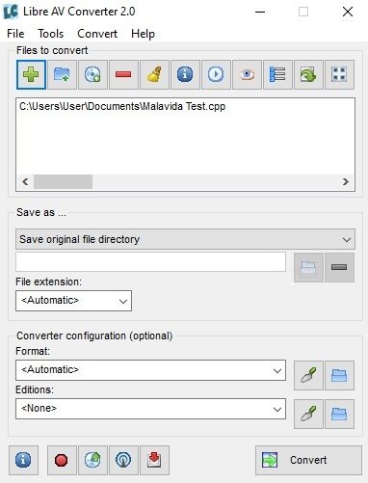The width and height of the screenshot is (368, 483).
Task: Open the Convert menu in menu bar
Action: point(97,34)
